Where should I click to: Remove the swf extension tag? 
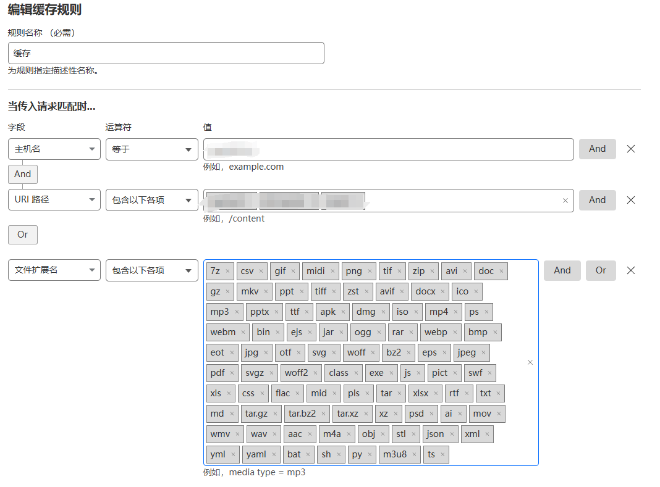(489, 373)
